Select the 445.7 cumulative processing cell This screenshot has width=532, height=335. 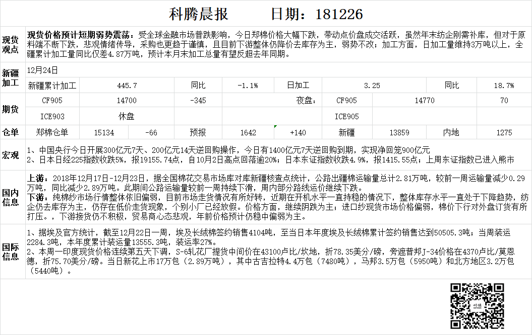point(127,86)
